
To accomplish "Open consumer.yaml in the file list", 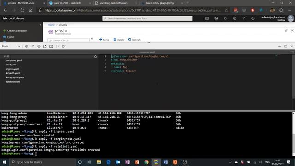I will [14, 60].
